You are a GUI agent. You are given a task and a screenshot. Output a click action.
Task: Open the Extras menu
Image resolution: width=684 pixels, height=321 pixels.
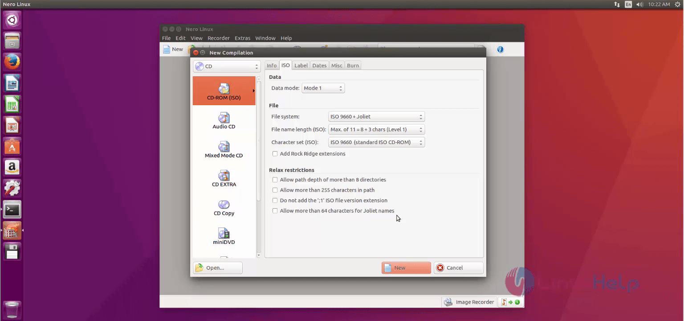click(243, 38)
